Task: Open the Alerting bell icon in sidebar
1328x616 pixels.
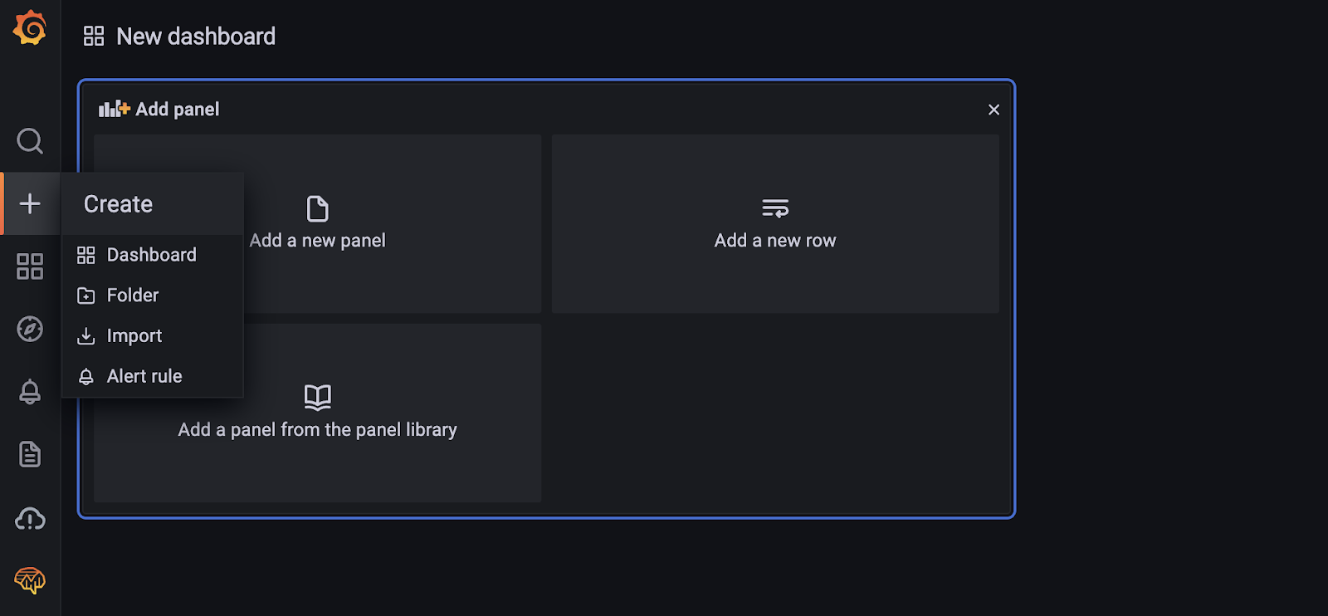Action: pyautogui.click(x=30, y=392)
